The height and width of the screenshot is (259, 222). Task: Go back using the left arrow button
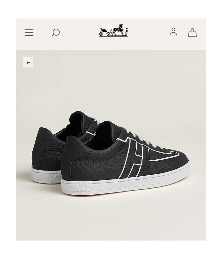(x=28, y=62)
